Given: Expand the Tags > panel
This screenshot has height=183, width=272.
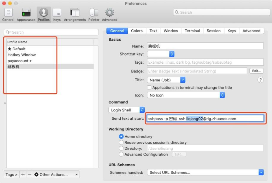Looking at the screenshot, I should [x=12, y=174].
